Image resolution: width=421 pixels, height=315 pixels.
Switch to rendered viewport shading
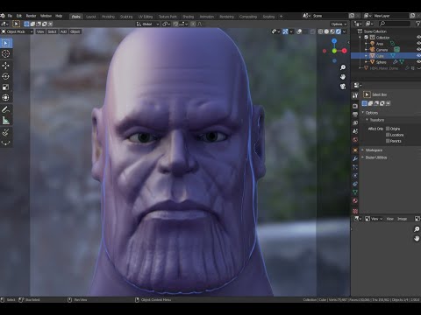[x=339, y=31]
